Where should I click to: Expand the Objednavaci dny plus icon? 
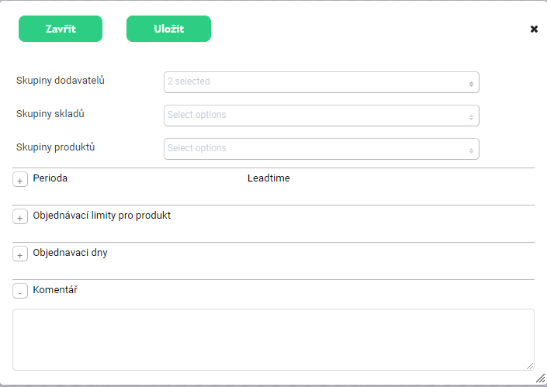click(x=20, y=254)
